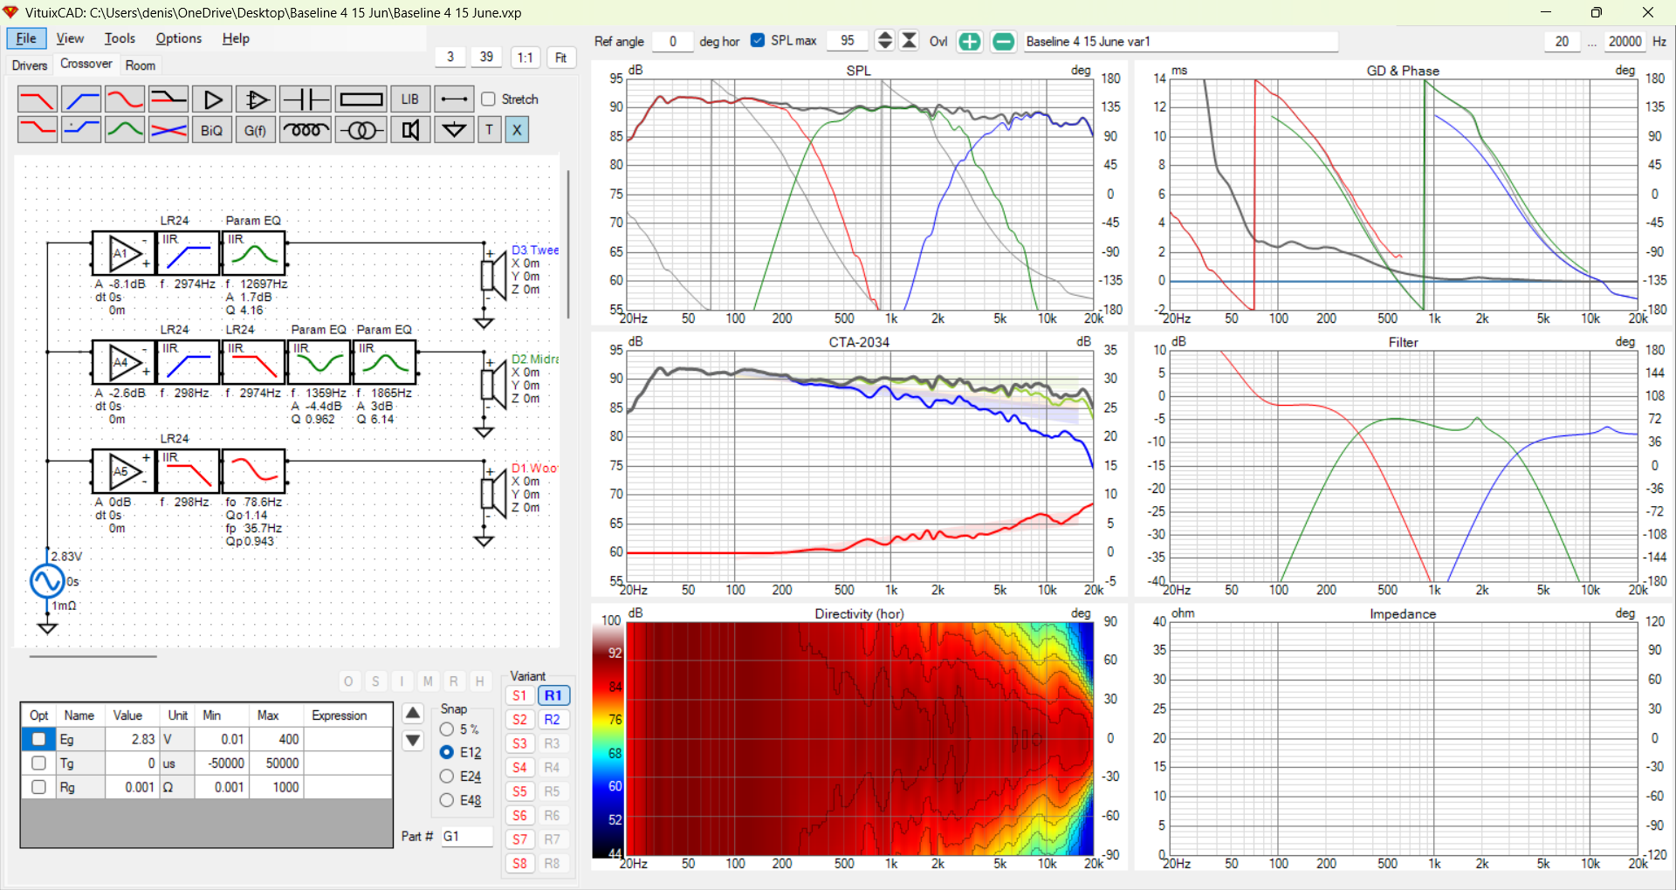Add the band-stop notch filter block
This screenshot has width=1676, height=890.
tap(168, 99)
